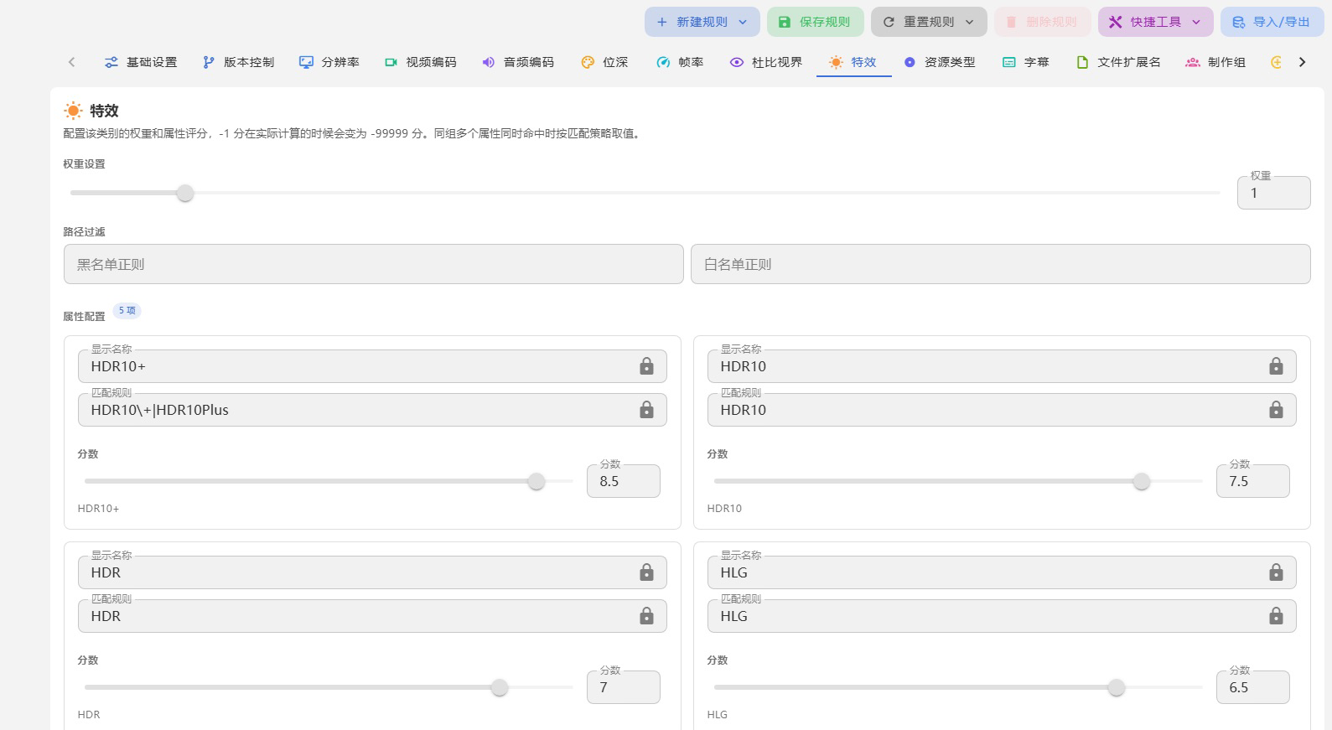
Task: Click the HDR10+ score field showing 8.5
Action: click(624, 481)
